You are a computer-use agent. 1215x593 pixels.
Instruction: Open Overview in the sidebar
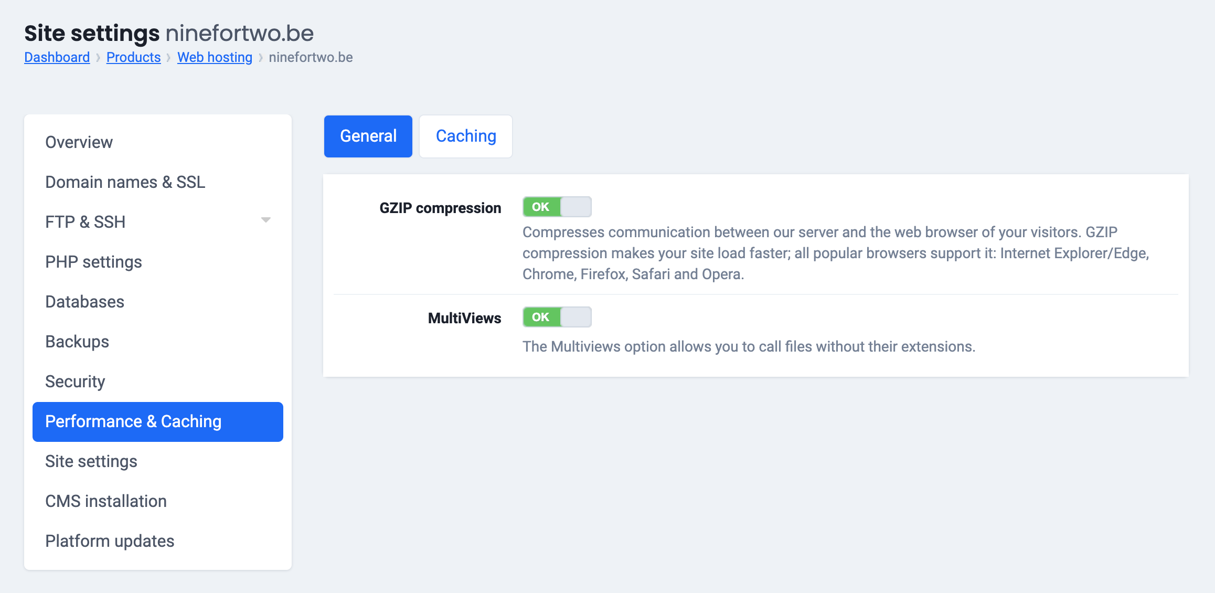point(79,142)
